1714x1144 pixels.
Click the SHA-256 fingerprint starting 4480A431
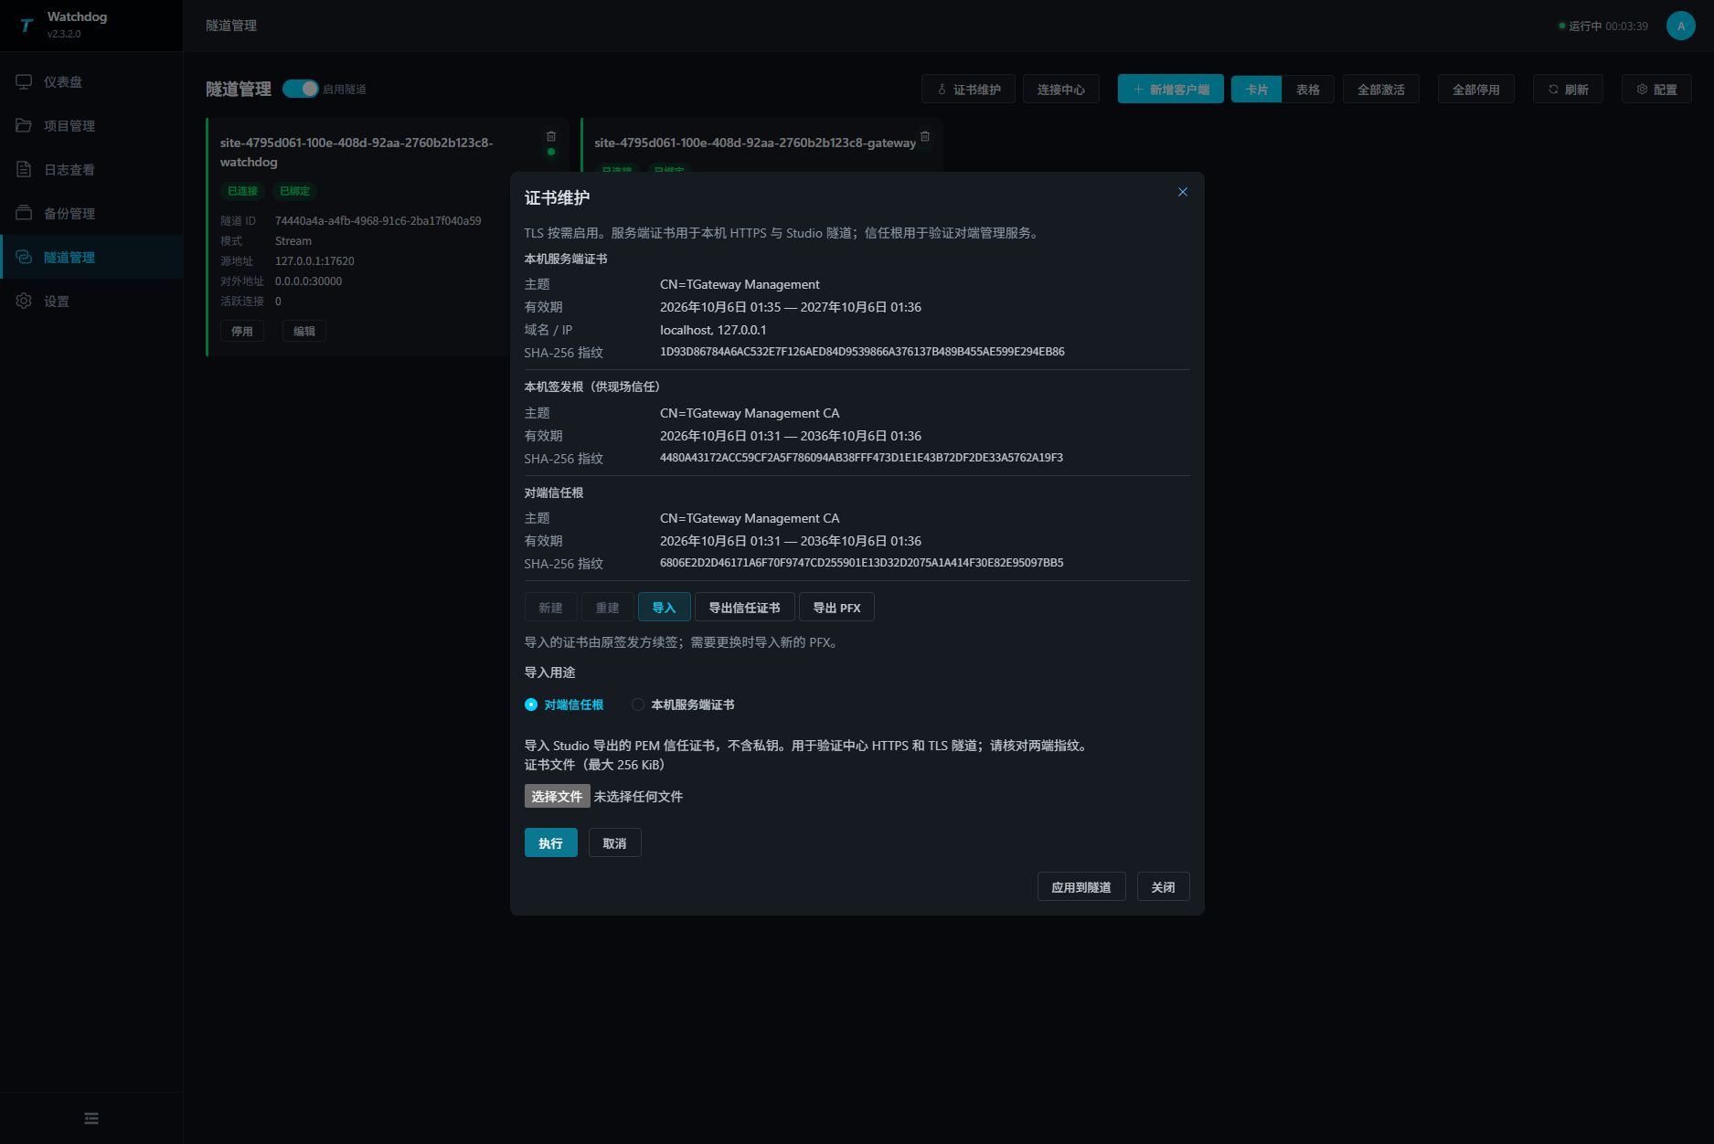coord(861,458)
